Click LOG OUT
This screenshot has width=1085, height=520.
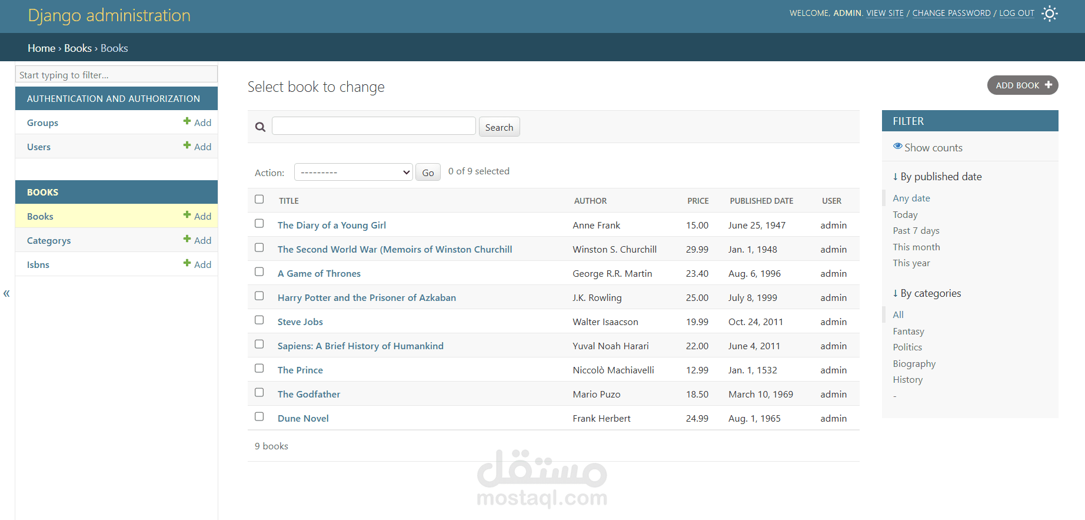tap(1017, 13)
